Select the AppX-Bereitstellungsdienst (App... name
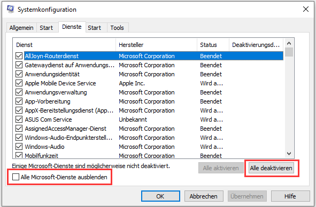This screenshot has height=207, width=316. [69, 110]
